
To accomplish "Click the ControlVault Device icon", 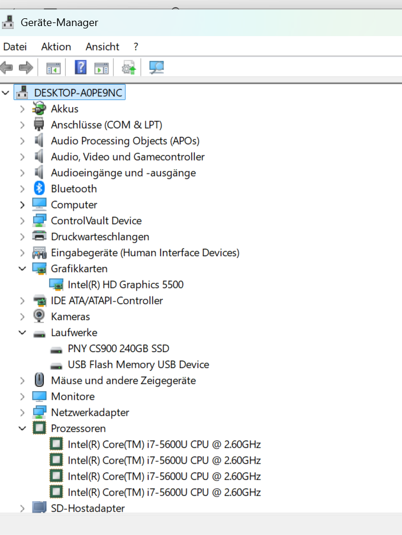I will click(39, 220).
